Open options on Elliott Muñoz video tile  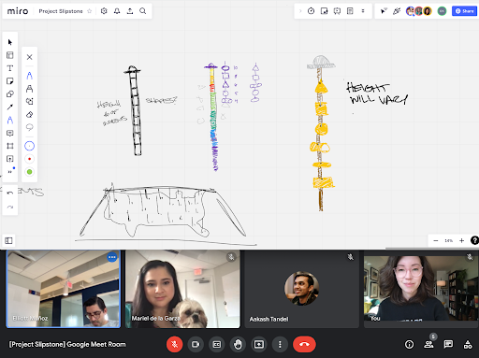click(112, 257)
